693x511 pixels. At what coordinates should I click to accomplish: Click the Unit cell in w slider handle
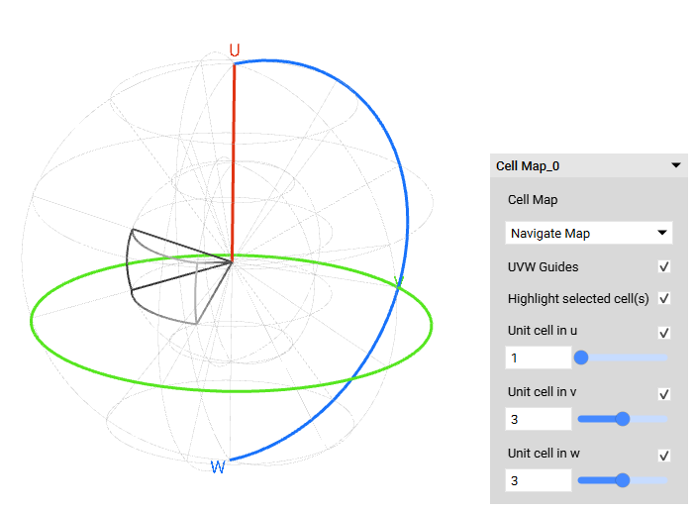point(623,480)
